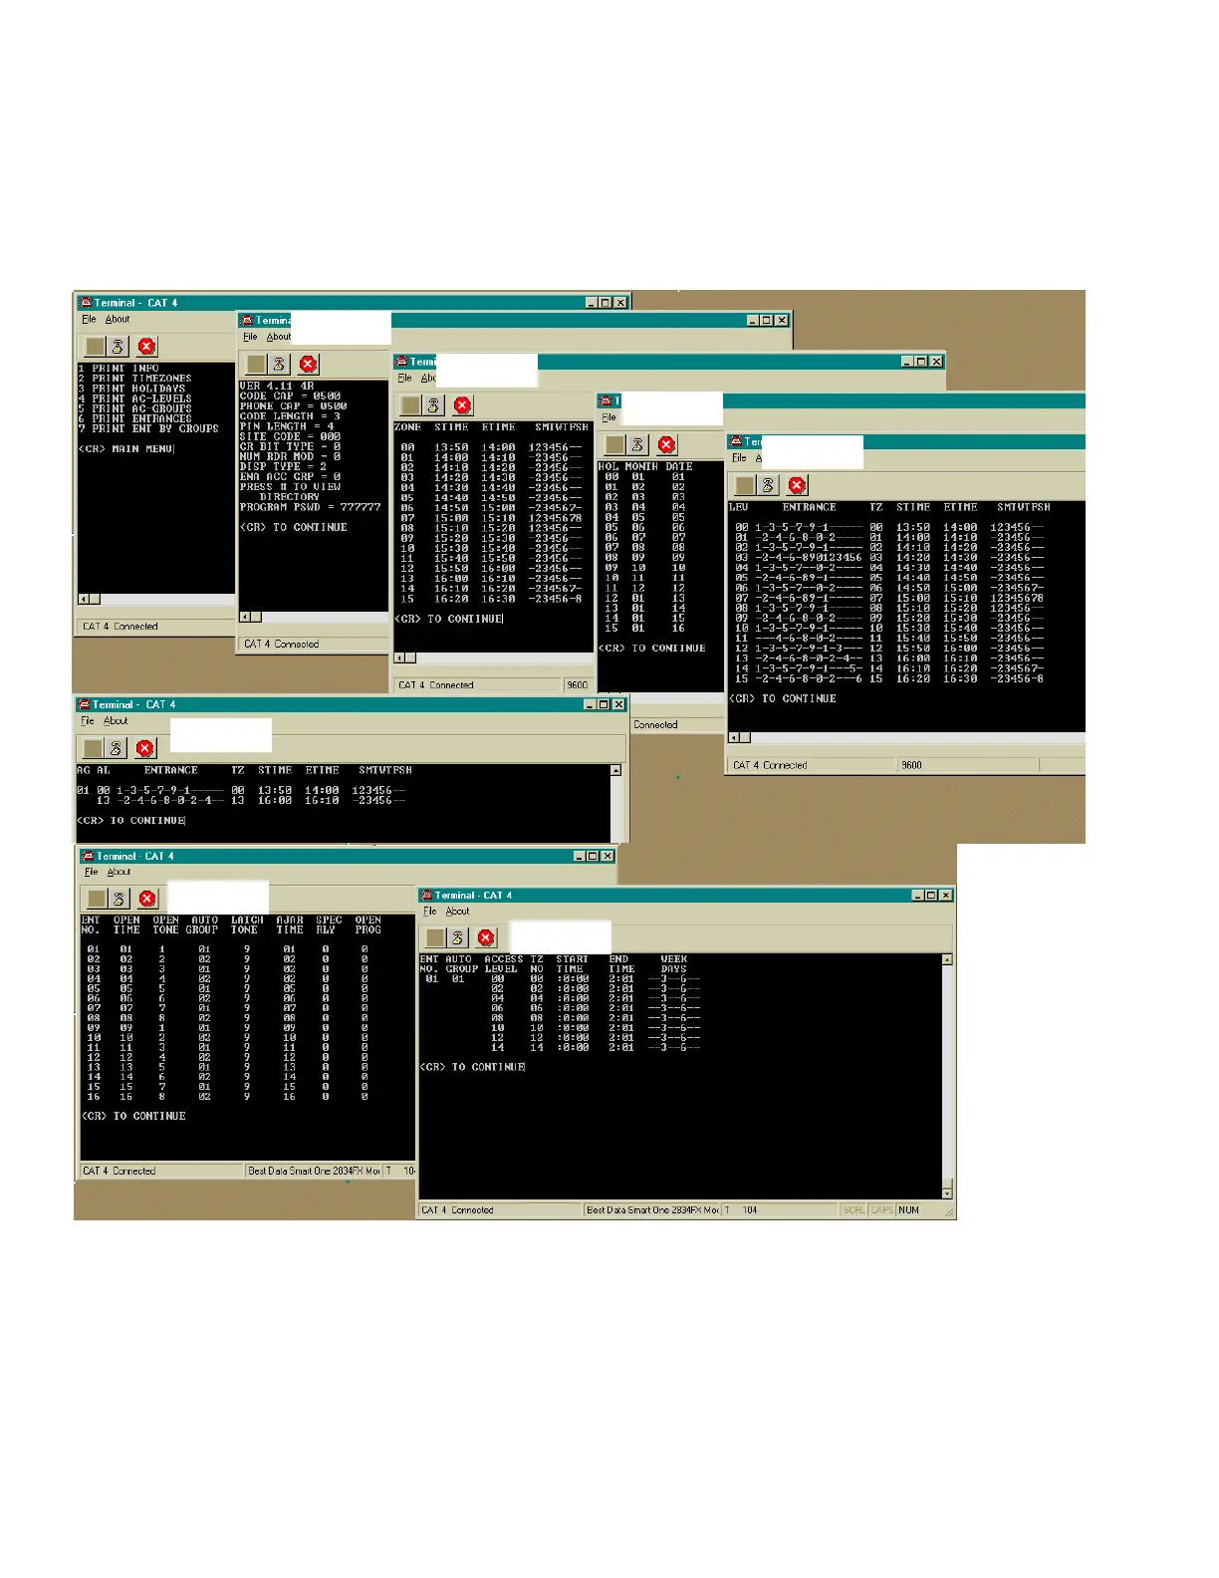Click red X icon in ACCESS LEVEL WEEK DAYS window
Screen dimensions: 1219x1578
click(x=486, y=937)
